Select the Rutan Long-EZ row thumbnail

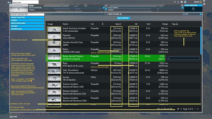(x=54, y=58)
